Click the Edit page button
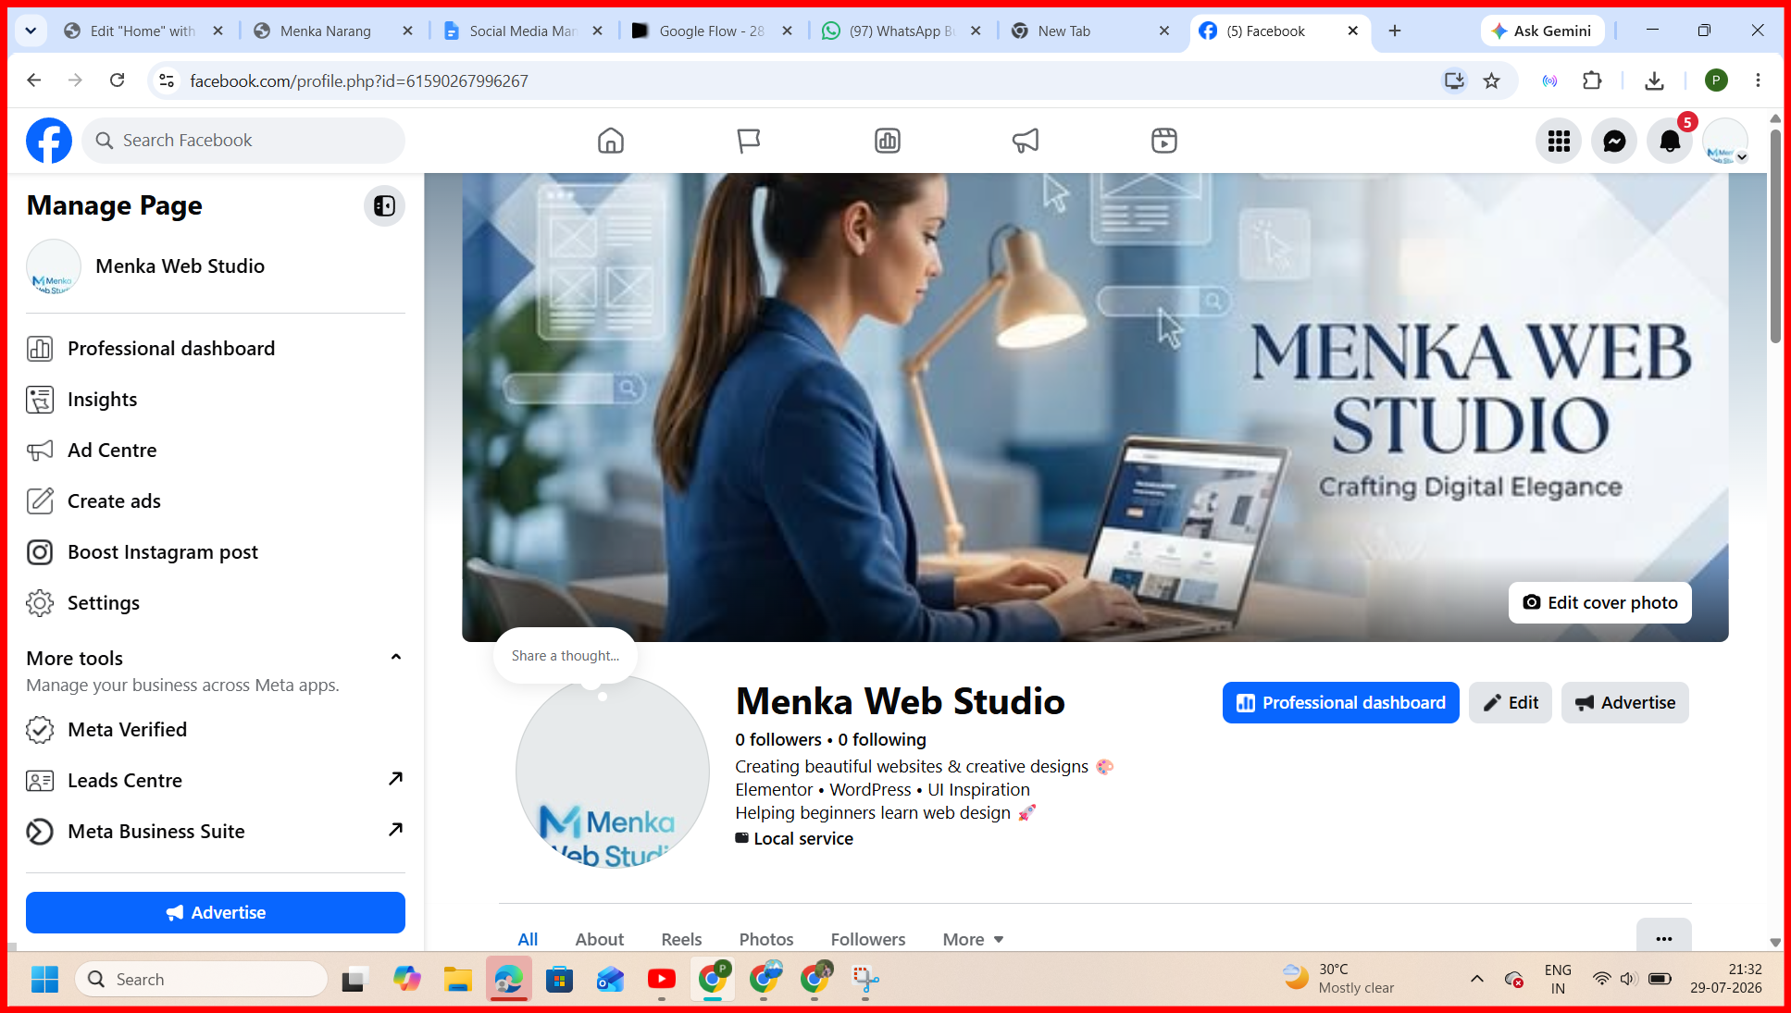This screenshot has width=1791, height=1013. [1511, 703]
